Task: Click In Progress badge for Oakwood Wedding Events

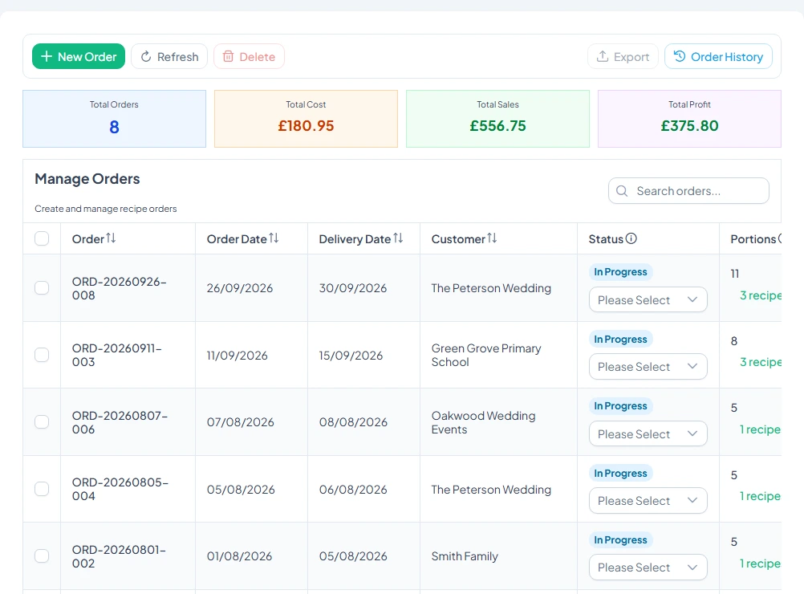Action: (620, 405)
